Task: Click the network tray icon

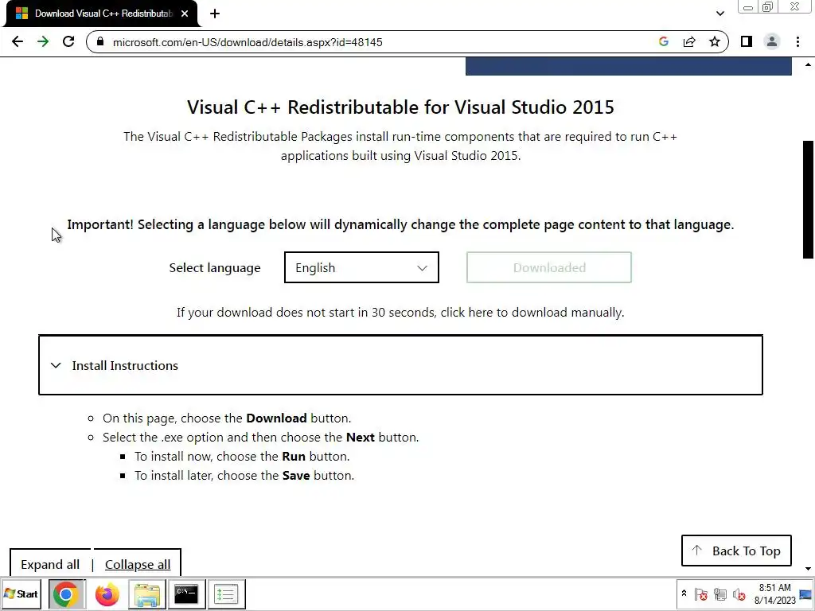Action: coord(719,593)
